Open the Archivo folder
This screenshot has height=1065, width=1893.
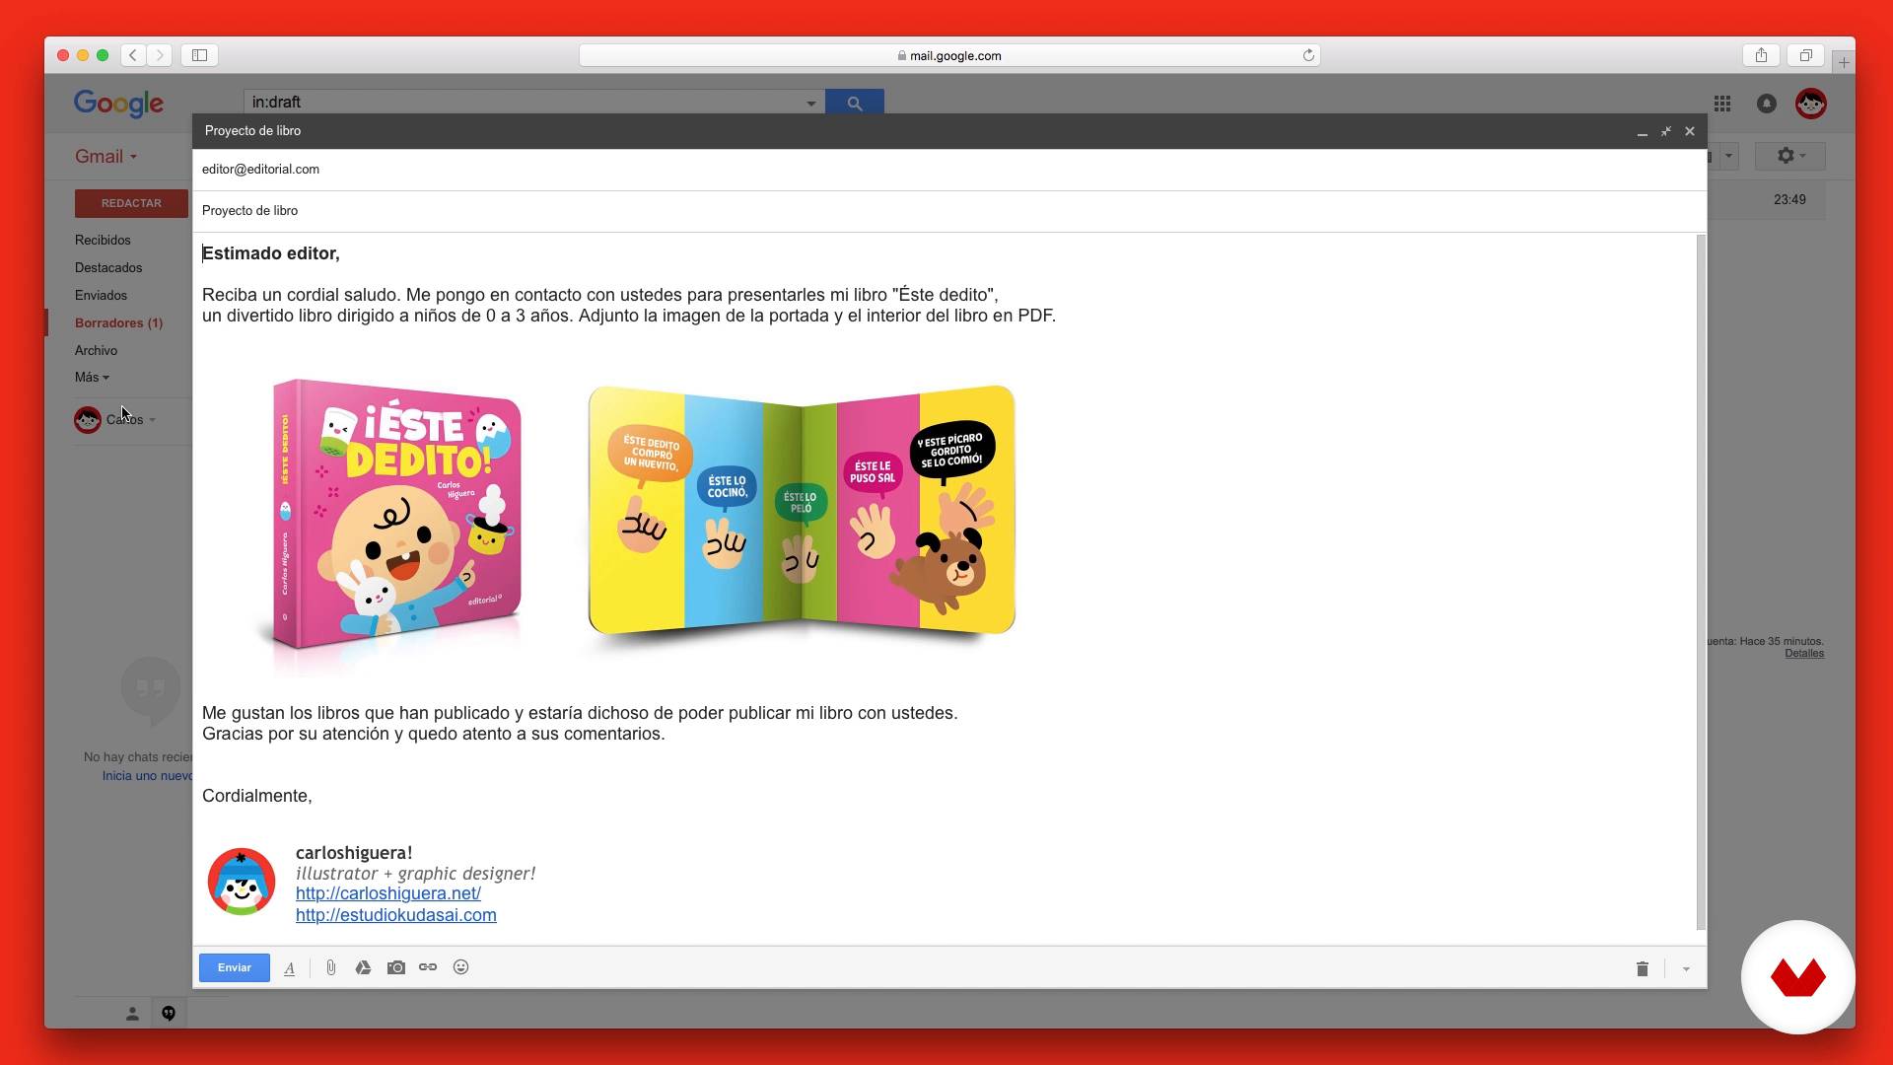96,351
